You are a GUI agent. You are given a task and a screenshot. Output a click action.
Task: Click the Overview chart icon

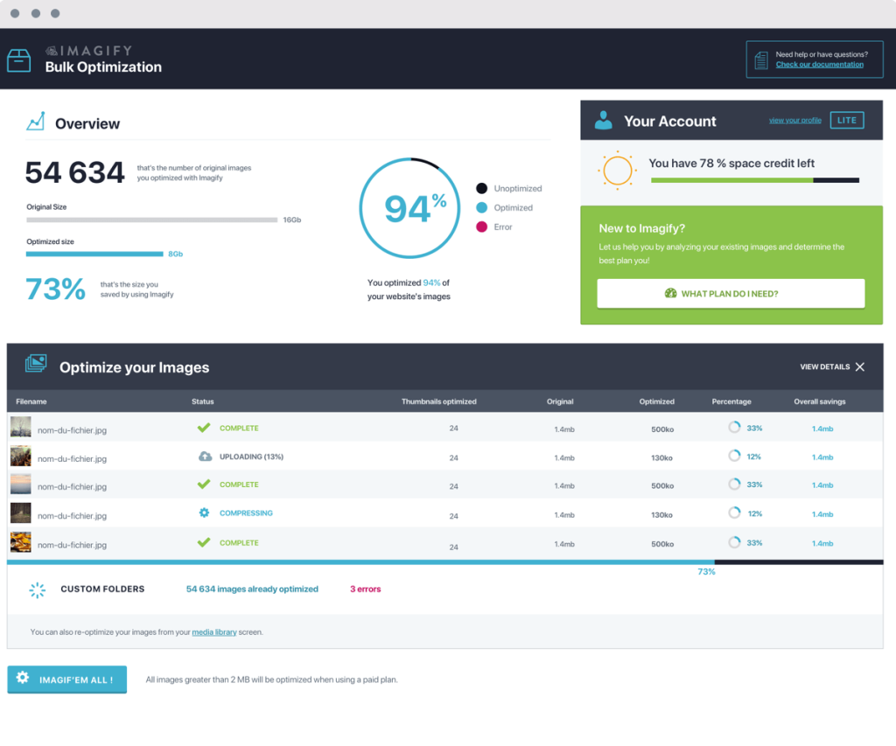[35, 122]
